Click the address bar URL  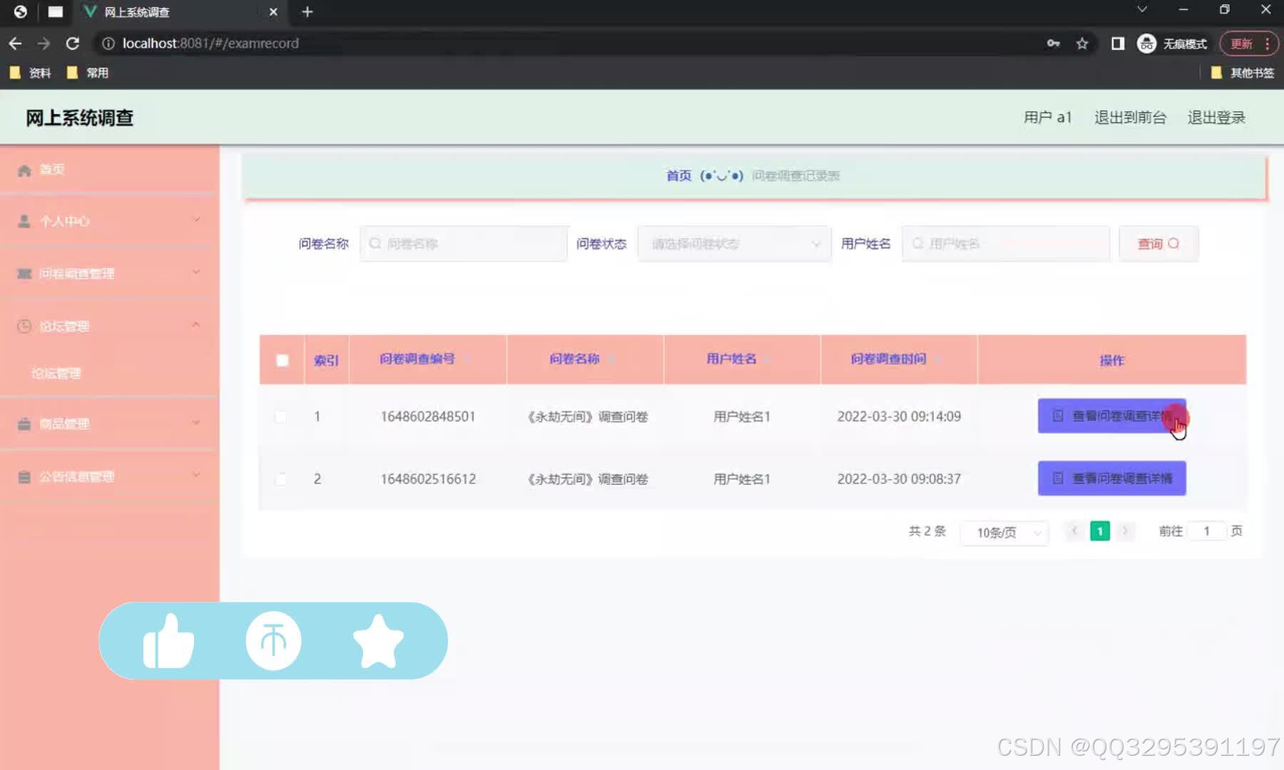tap(210, 43)
